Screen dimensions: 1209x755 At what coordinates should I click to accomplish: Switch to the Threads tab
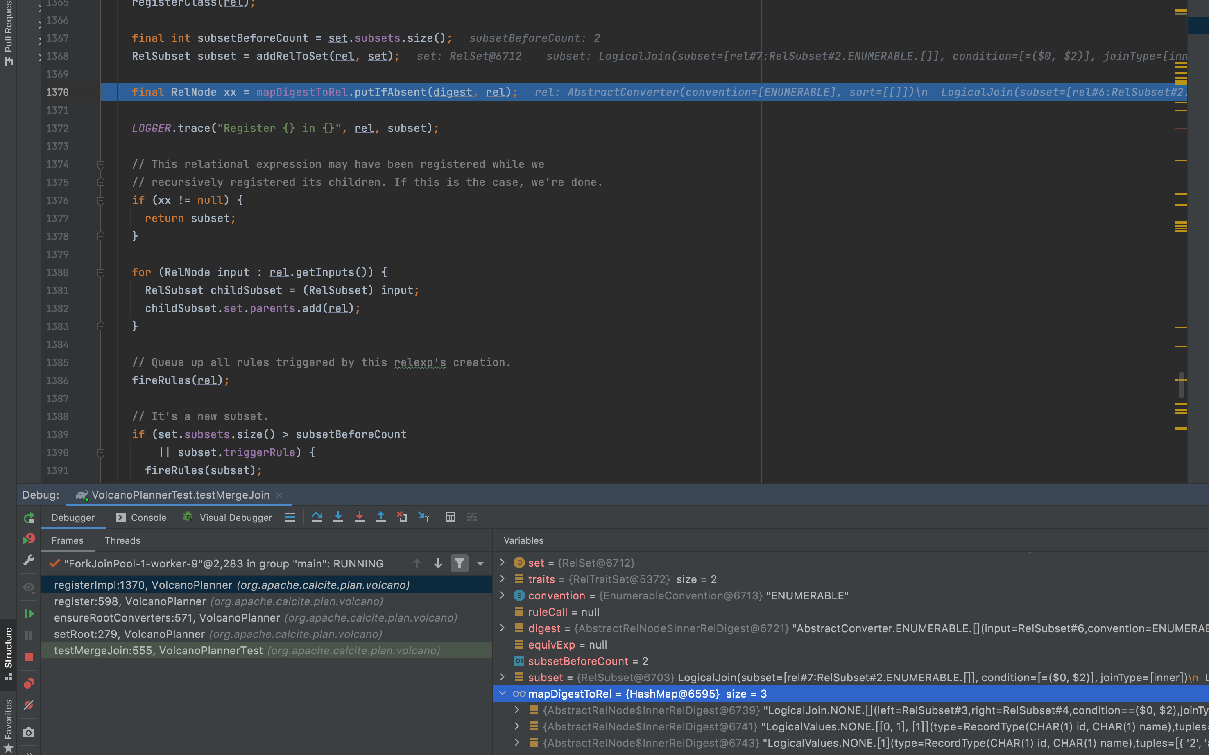pos(122,540)
